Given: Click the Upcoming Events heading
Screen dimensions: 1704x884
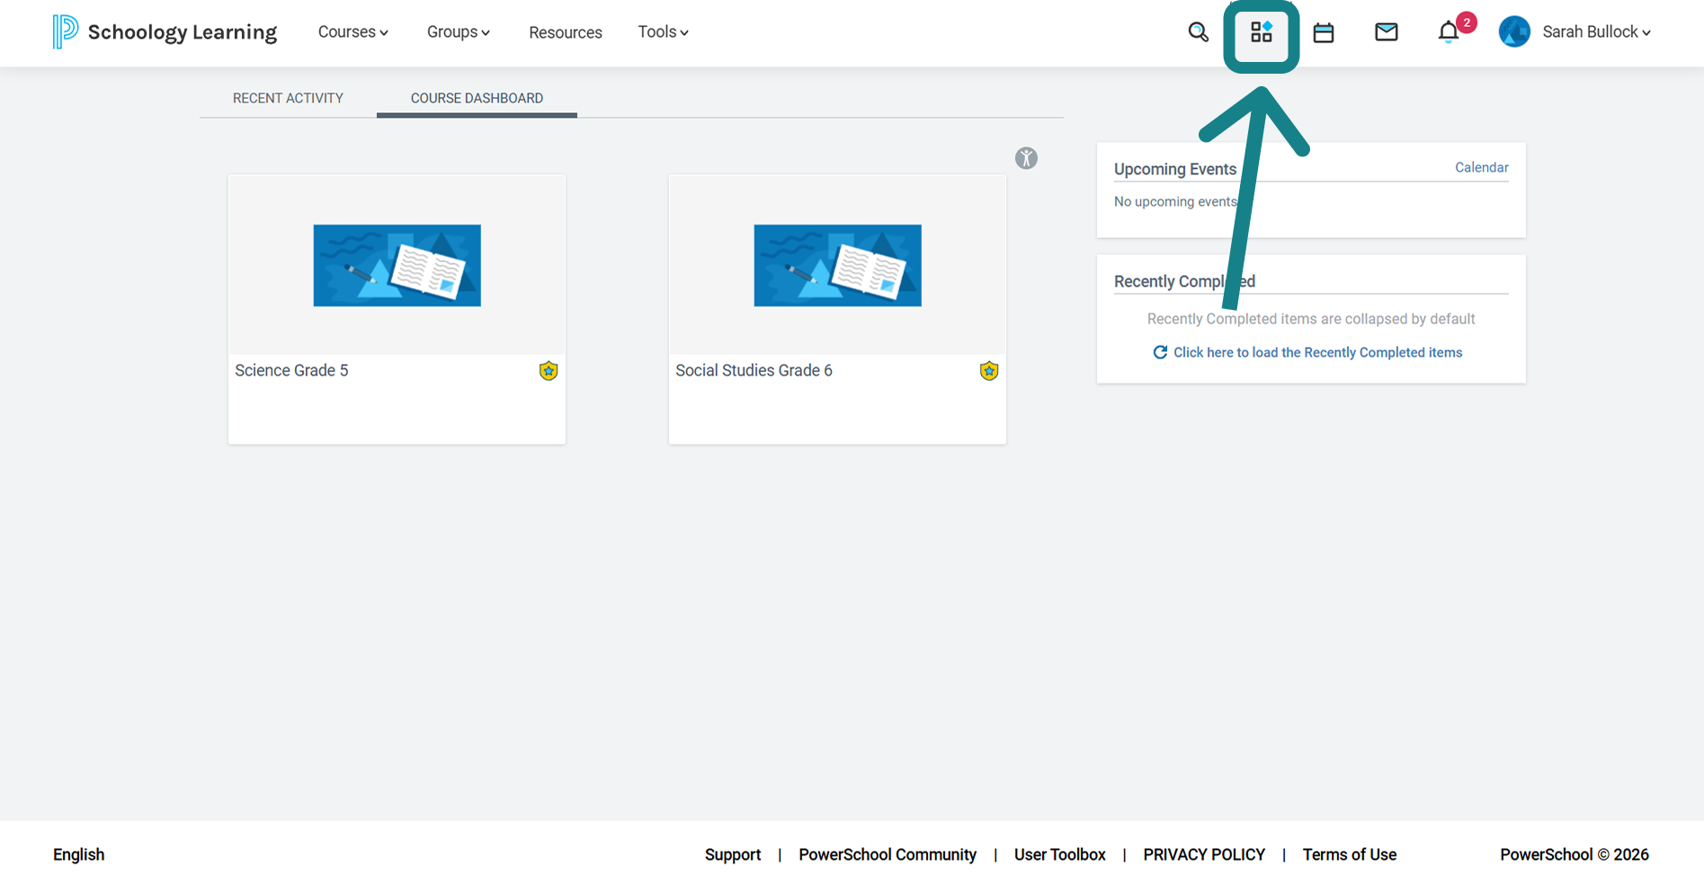Looking at the screenshot, I should coord(1174,169).
